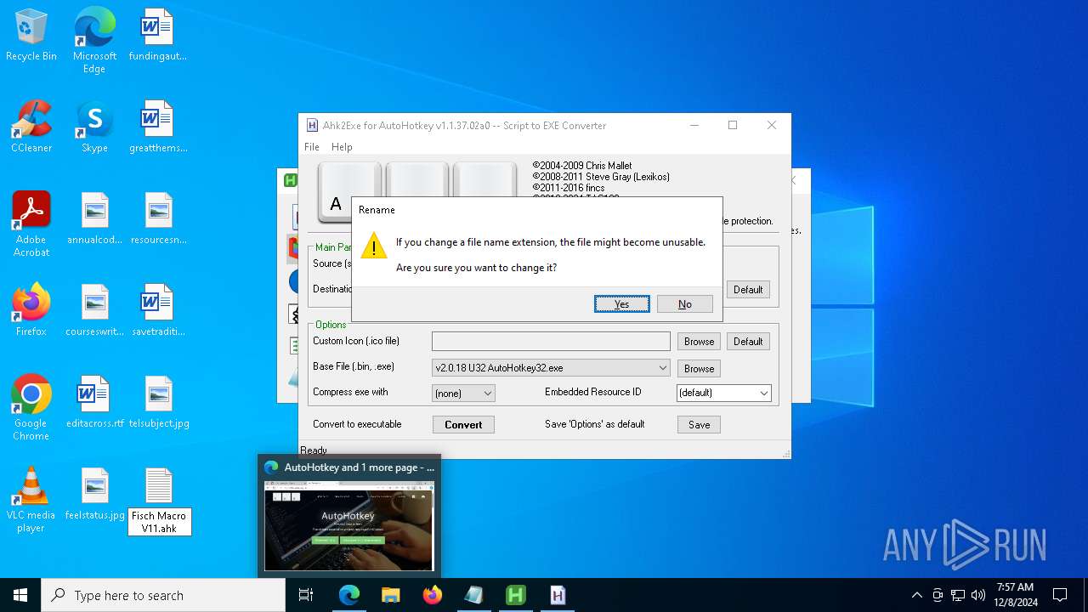Open VLC media player desktop shortcut
The width and height of the screenshot is (1088, 612).
[x=31, y=500]
